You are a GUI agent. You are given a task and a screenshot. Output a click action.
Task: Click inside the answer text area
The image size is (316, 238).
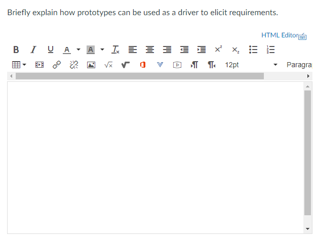coord(155,158)
